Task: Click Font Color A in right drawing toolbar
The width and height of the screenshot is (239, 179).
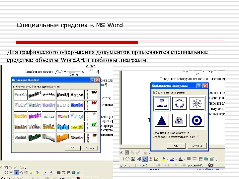Action: [181, 159]
